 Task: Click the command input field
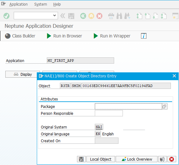coord(36,16)
